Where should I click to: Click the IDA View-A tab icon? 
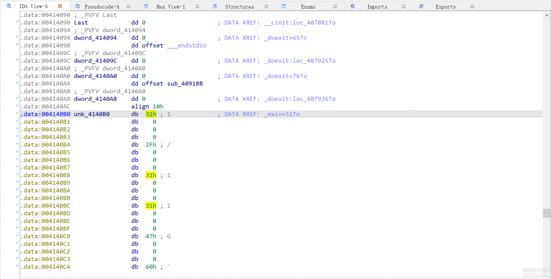(9, 6)
